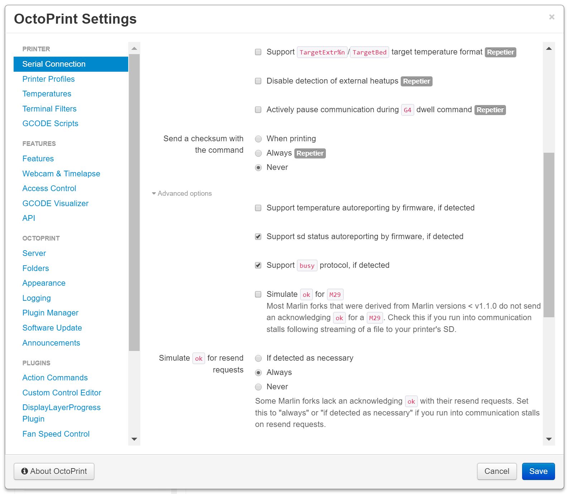Click content pane scroll down arrow
The image size is (569, 494).
pyautogui.click(x=549, y=439)
